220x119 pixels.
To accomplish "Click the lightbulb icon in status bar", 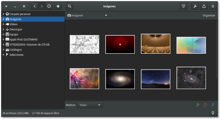I will 213,113.
